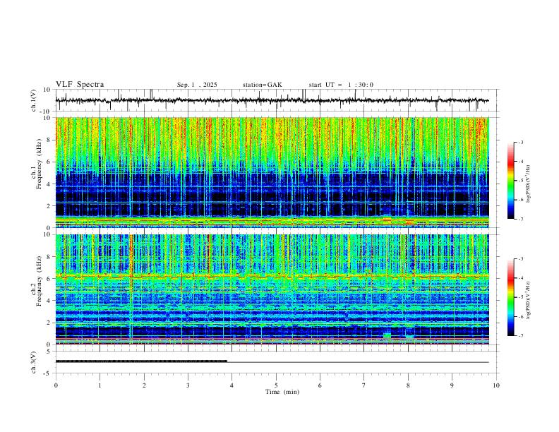Click time axis tick label "8"
This screenshot has width=559, height=432.
click(x=408, y=385)
